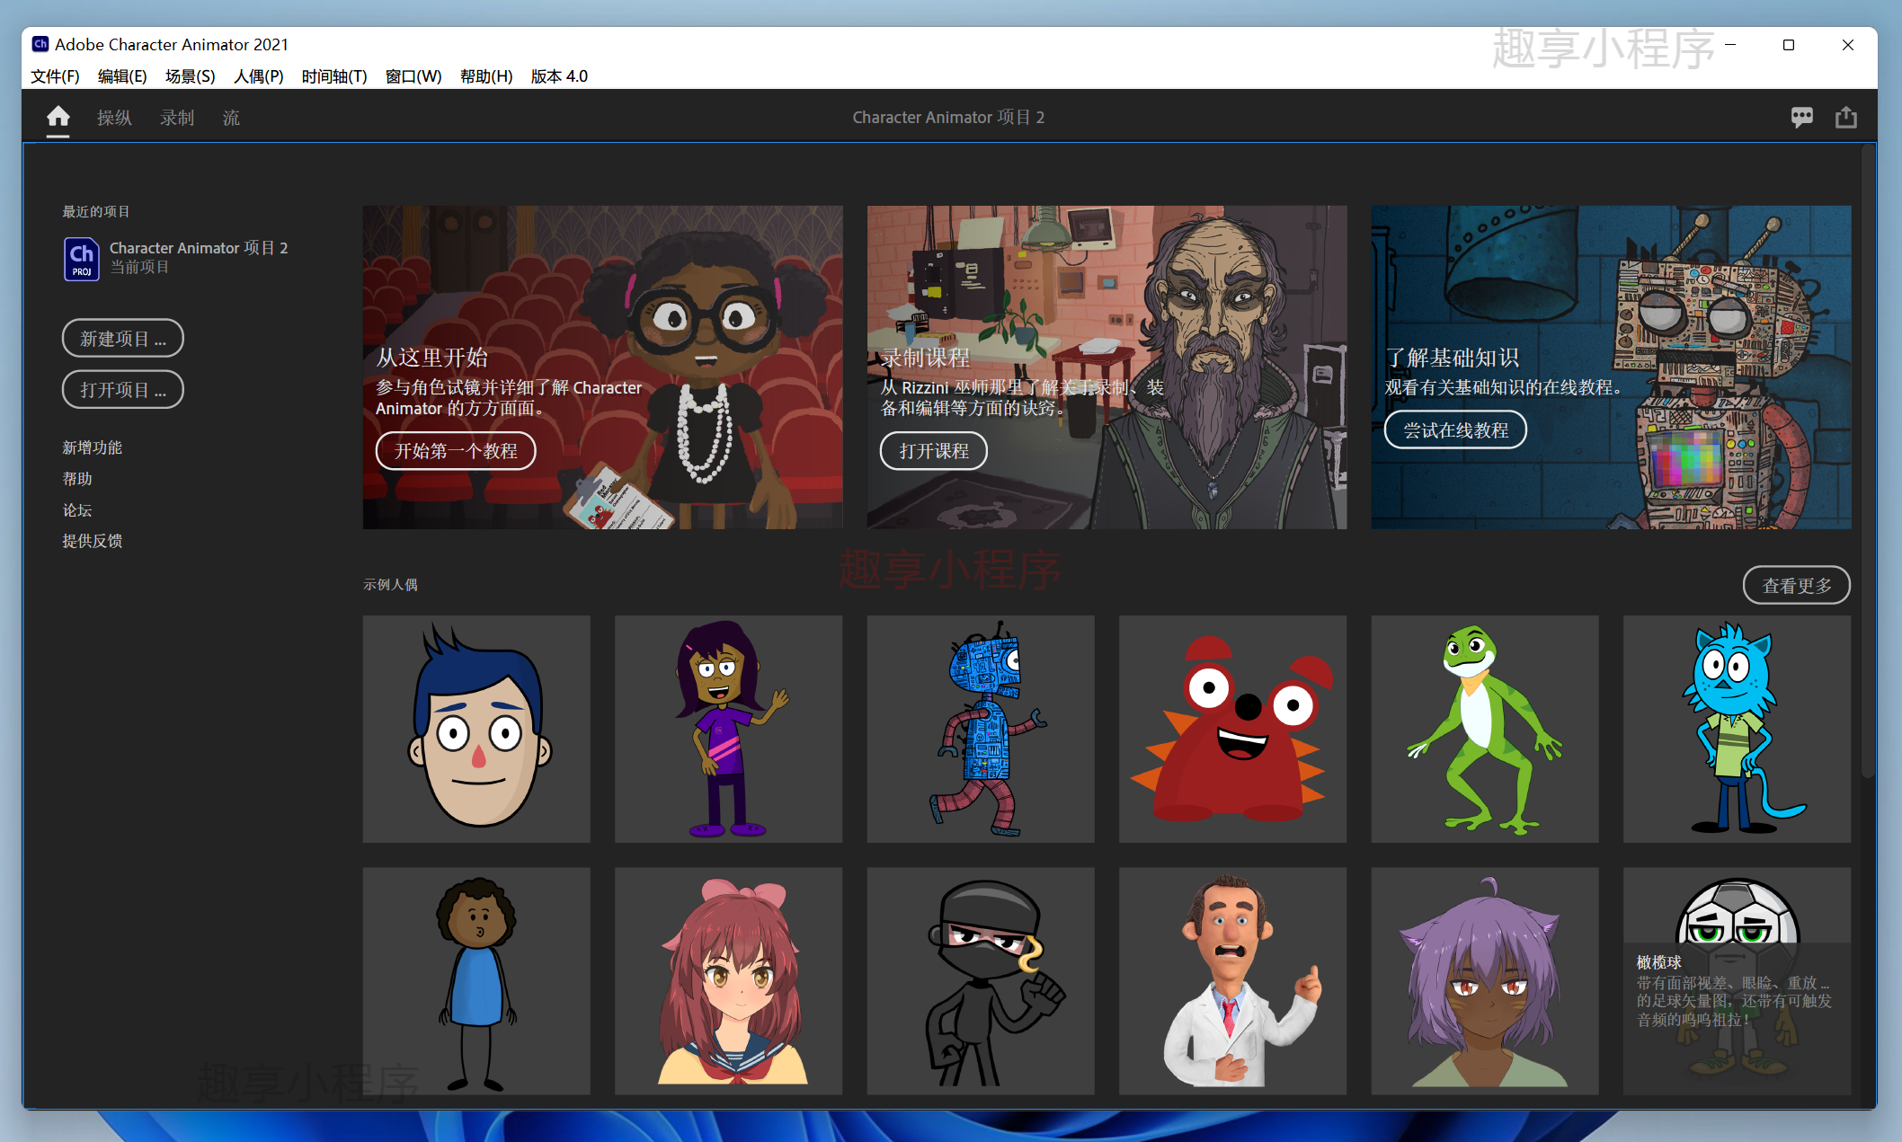The width and height of the screenshot is (1902, 1142).
Task: Click the 新建项目 button
Action: click(x=123, y=338)
